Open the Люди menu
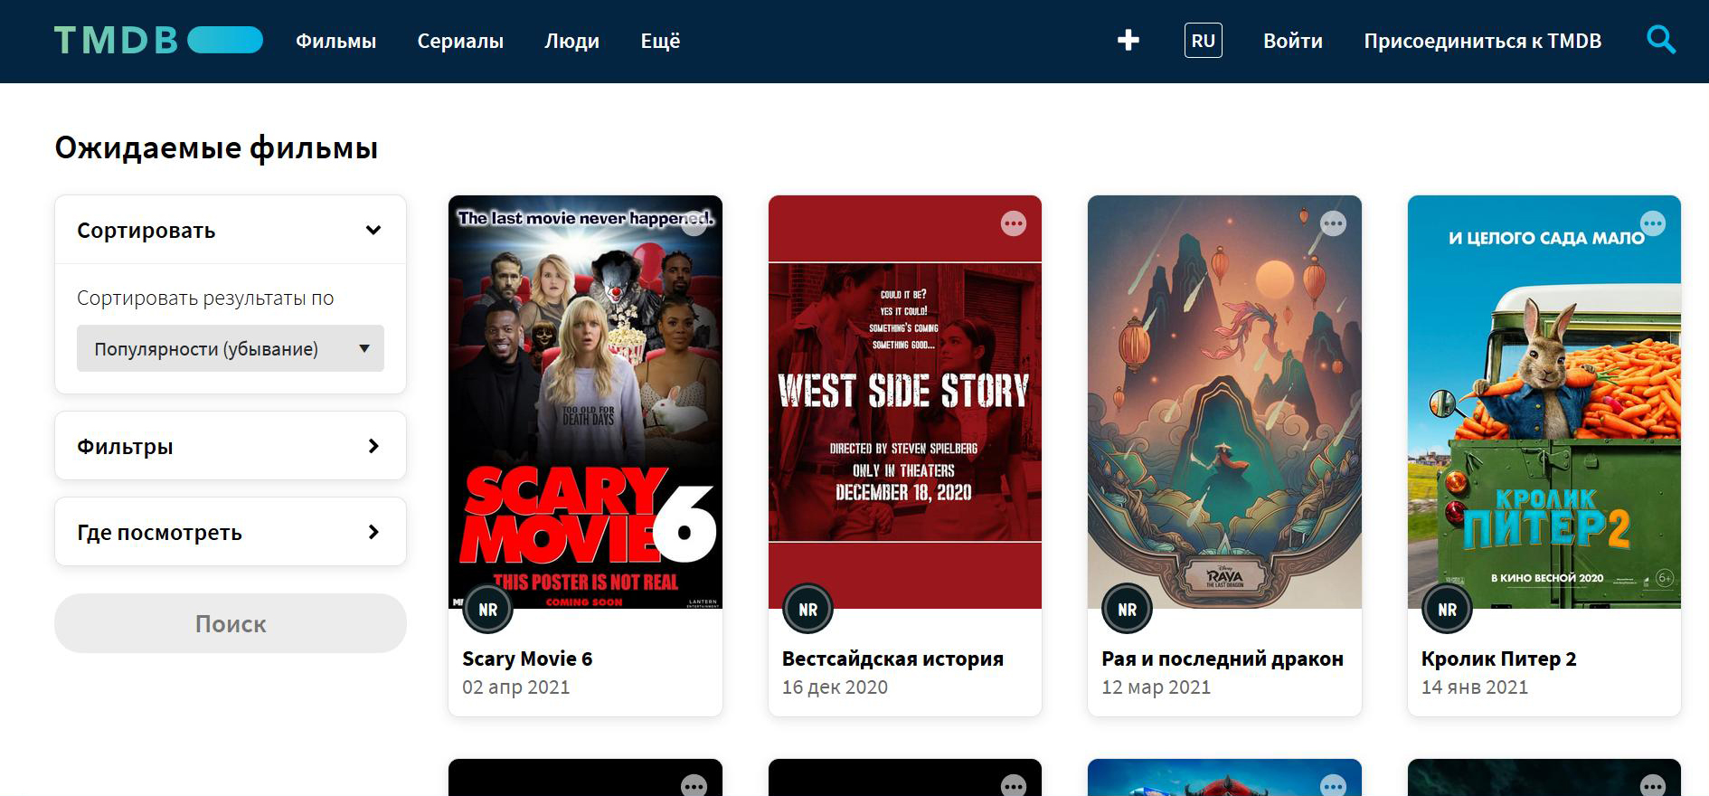 pos(571,41)
